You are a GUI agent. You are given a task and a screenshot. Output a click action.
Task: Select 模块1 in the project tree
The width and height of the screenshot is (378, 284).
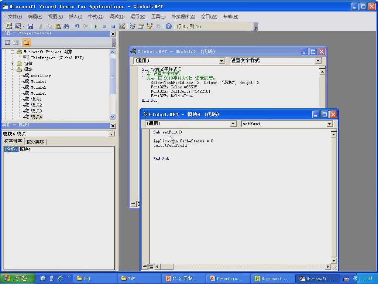pos(36,99)
